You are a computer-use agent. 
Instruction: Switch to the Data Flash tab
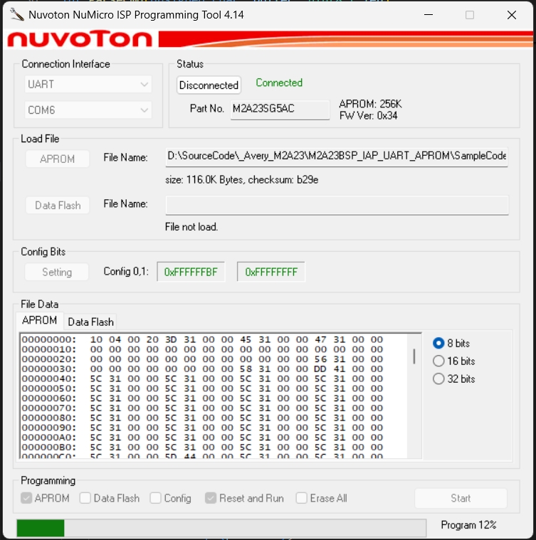click(90, 322)
